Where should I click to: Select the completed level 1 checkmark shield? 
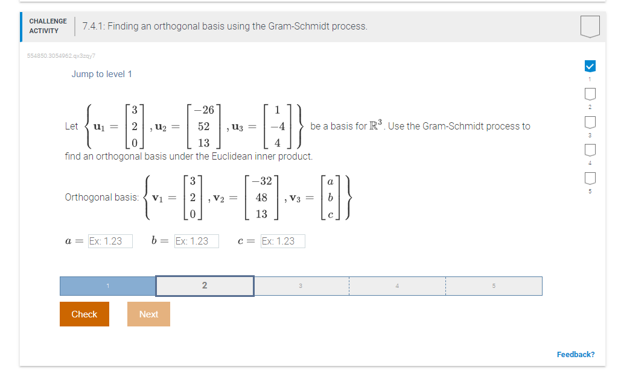(590, 65)
